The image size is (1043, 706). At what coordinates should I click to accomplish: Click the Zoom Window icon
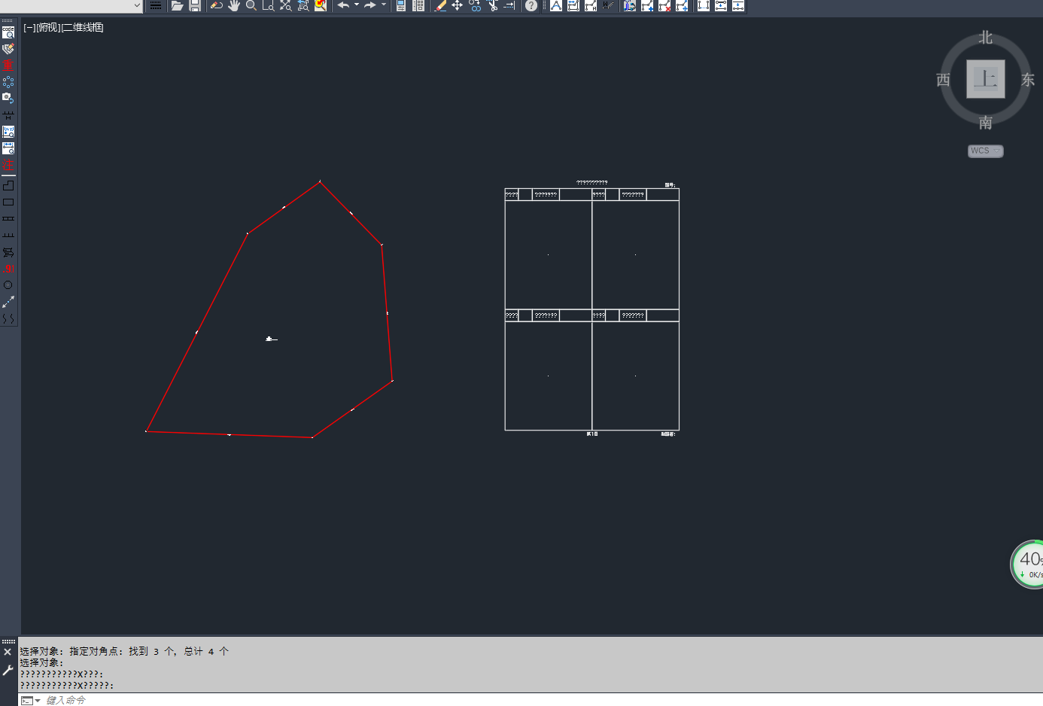click(268, 5)
